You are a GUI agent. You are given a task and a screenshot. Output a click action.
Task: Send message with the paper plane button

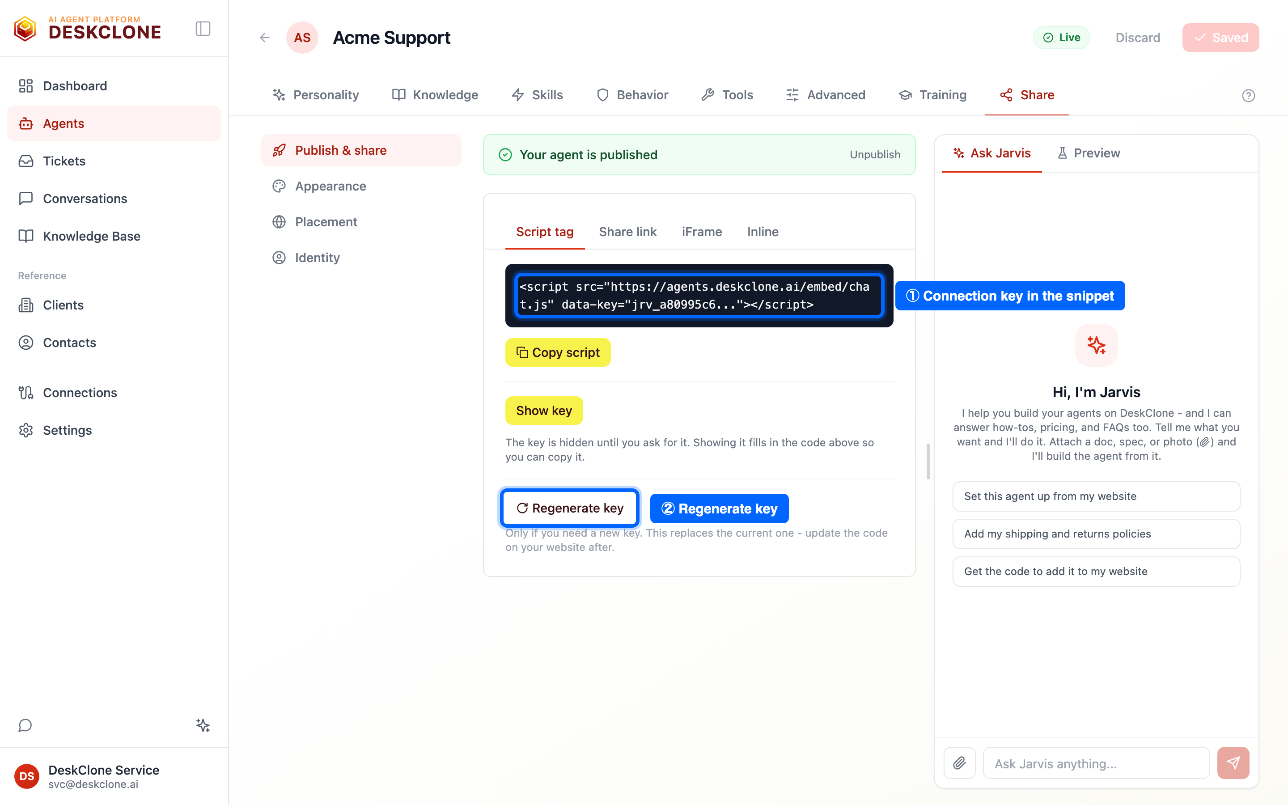click(1233, 763)
